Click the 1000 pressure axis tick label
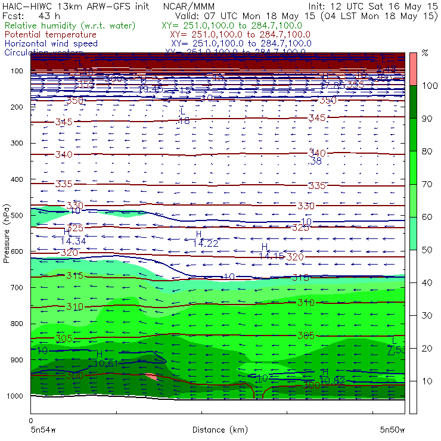This screenshot has width=441, height=441. (15, 396)
